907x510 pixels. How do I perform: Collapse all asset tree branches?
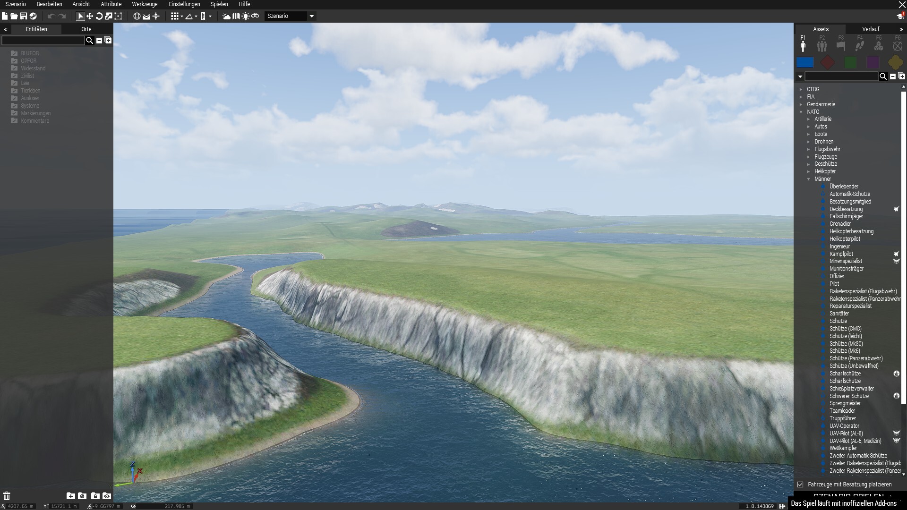[x=893, y=76]
